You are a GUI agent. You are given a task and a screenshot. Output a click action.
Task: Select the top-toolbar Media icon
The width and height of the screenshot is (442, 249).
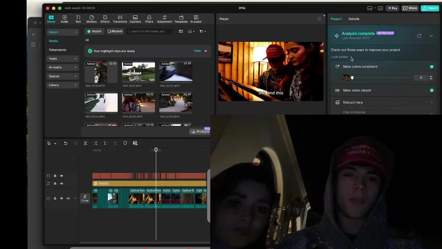(51, 19)
